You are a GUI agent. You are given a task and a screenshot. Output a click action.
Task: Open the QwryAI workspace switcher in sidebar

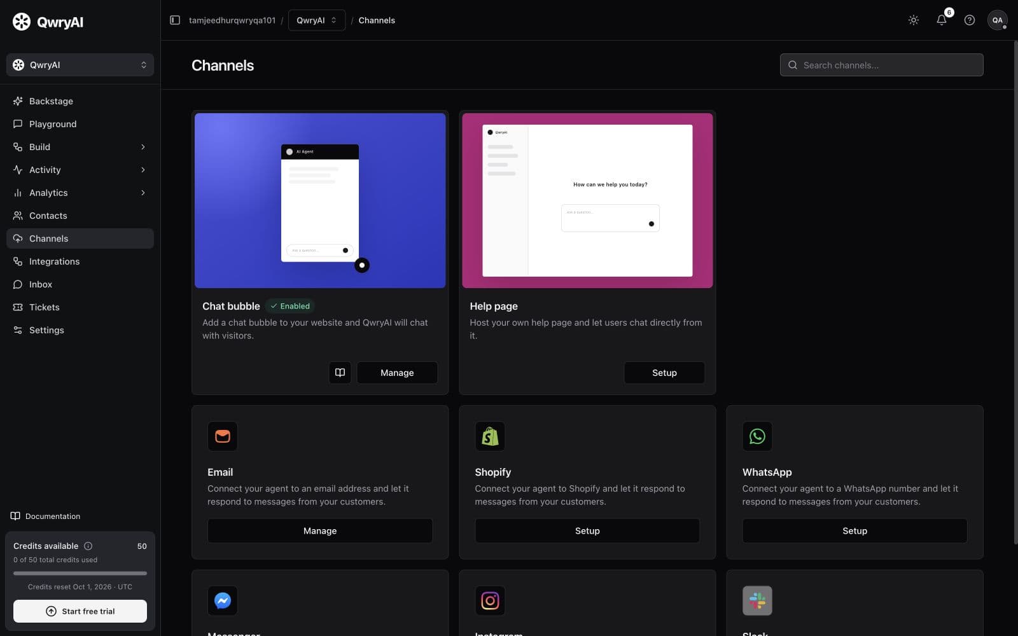point(80,65)
